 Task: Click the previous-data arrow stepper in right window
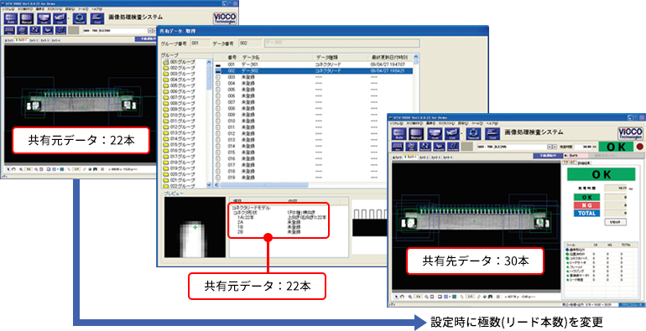point(549,147)
